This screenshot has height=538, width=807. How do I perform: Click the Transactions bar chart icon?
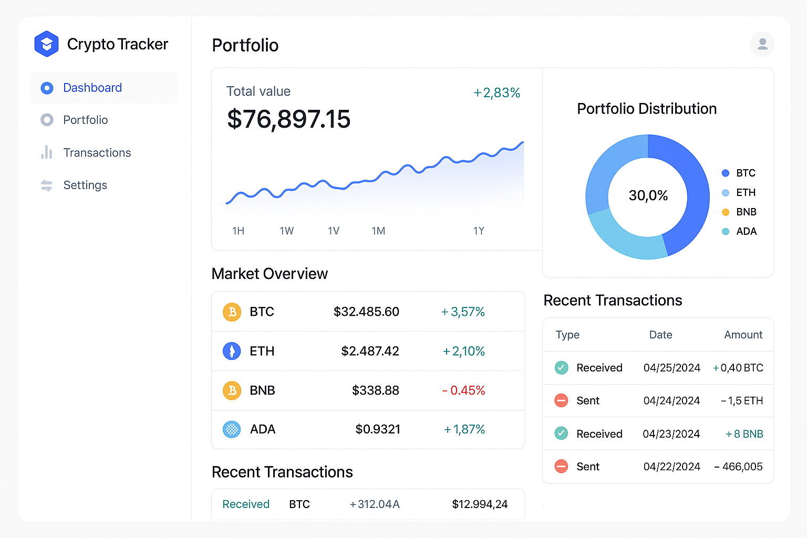pyautogui.click(x=47, y=152)
